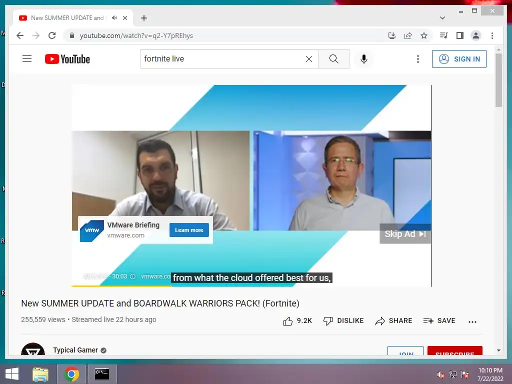Click the taskbar clock 10:10 PM

tap(490, 370)
